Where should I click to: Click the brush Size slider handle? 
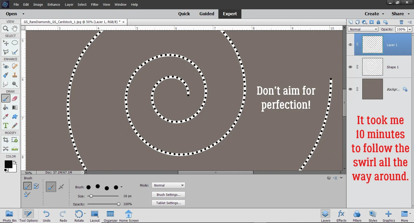[x=91, y=196]
